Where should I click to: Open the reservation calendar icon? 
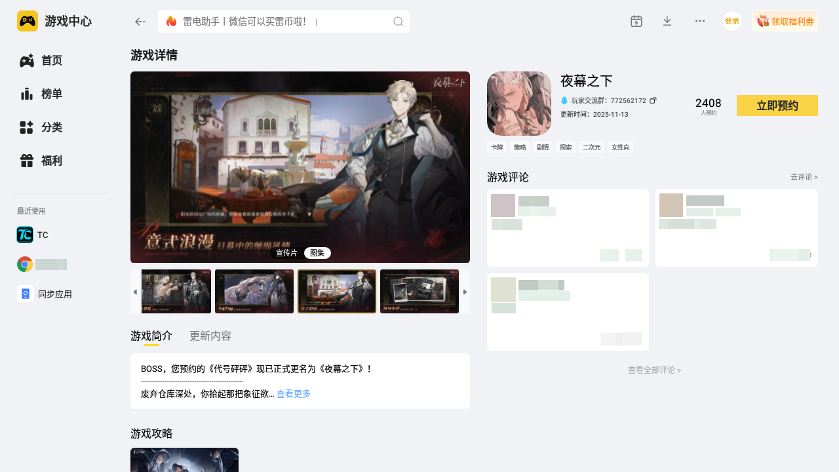(x=636, y=21)
